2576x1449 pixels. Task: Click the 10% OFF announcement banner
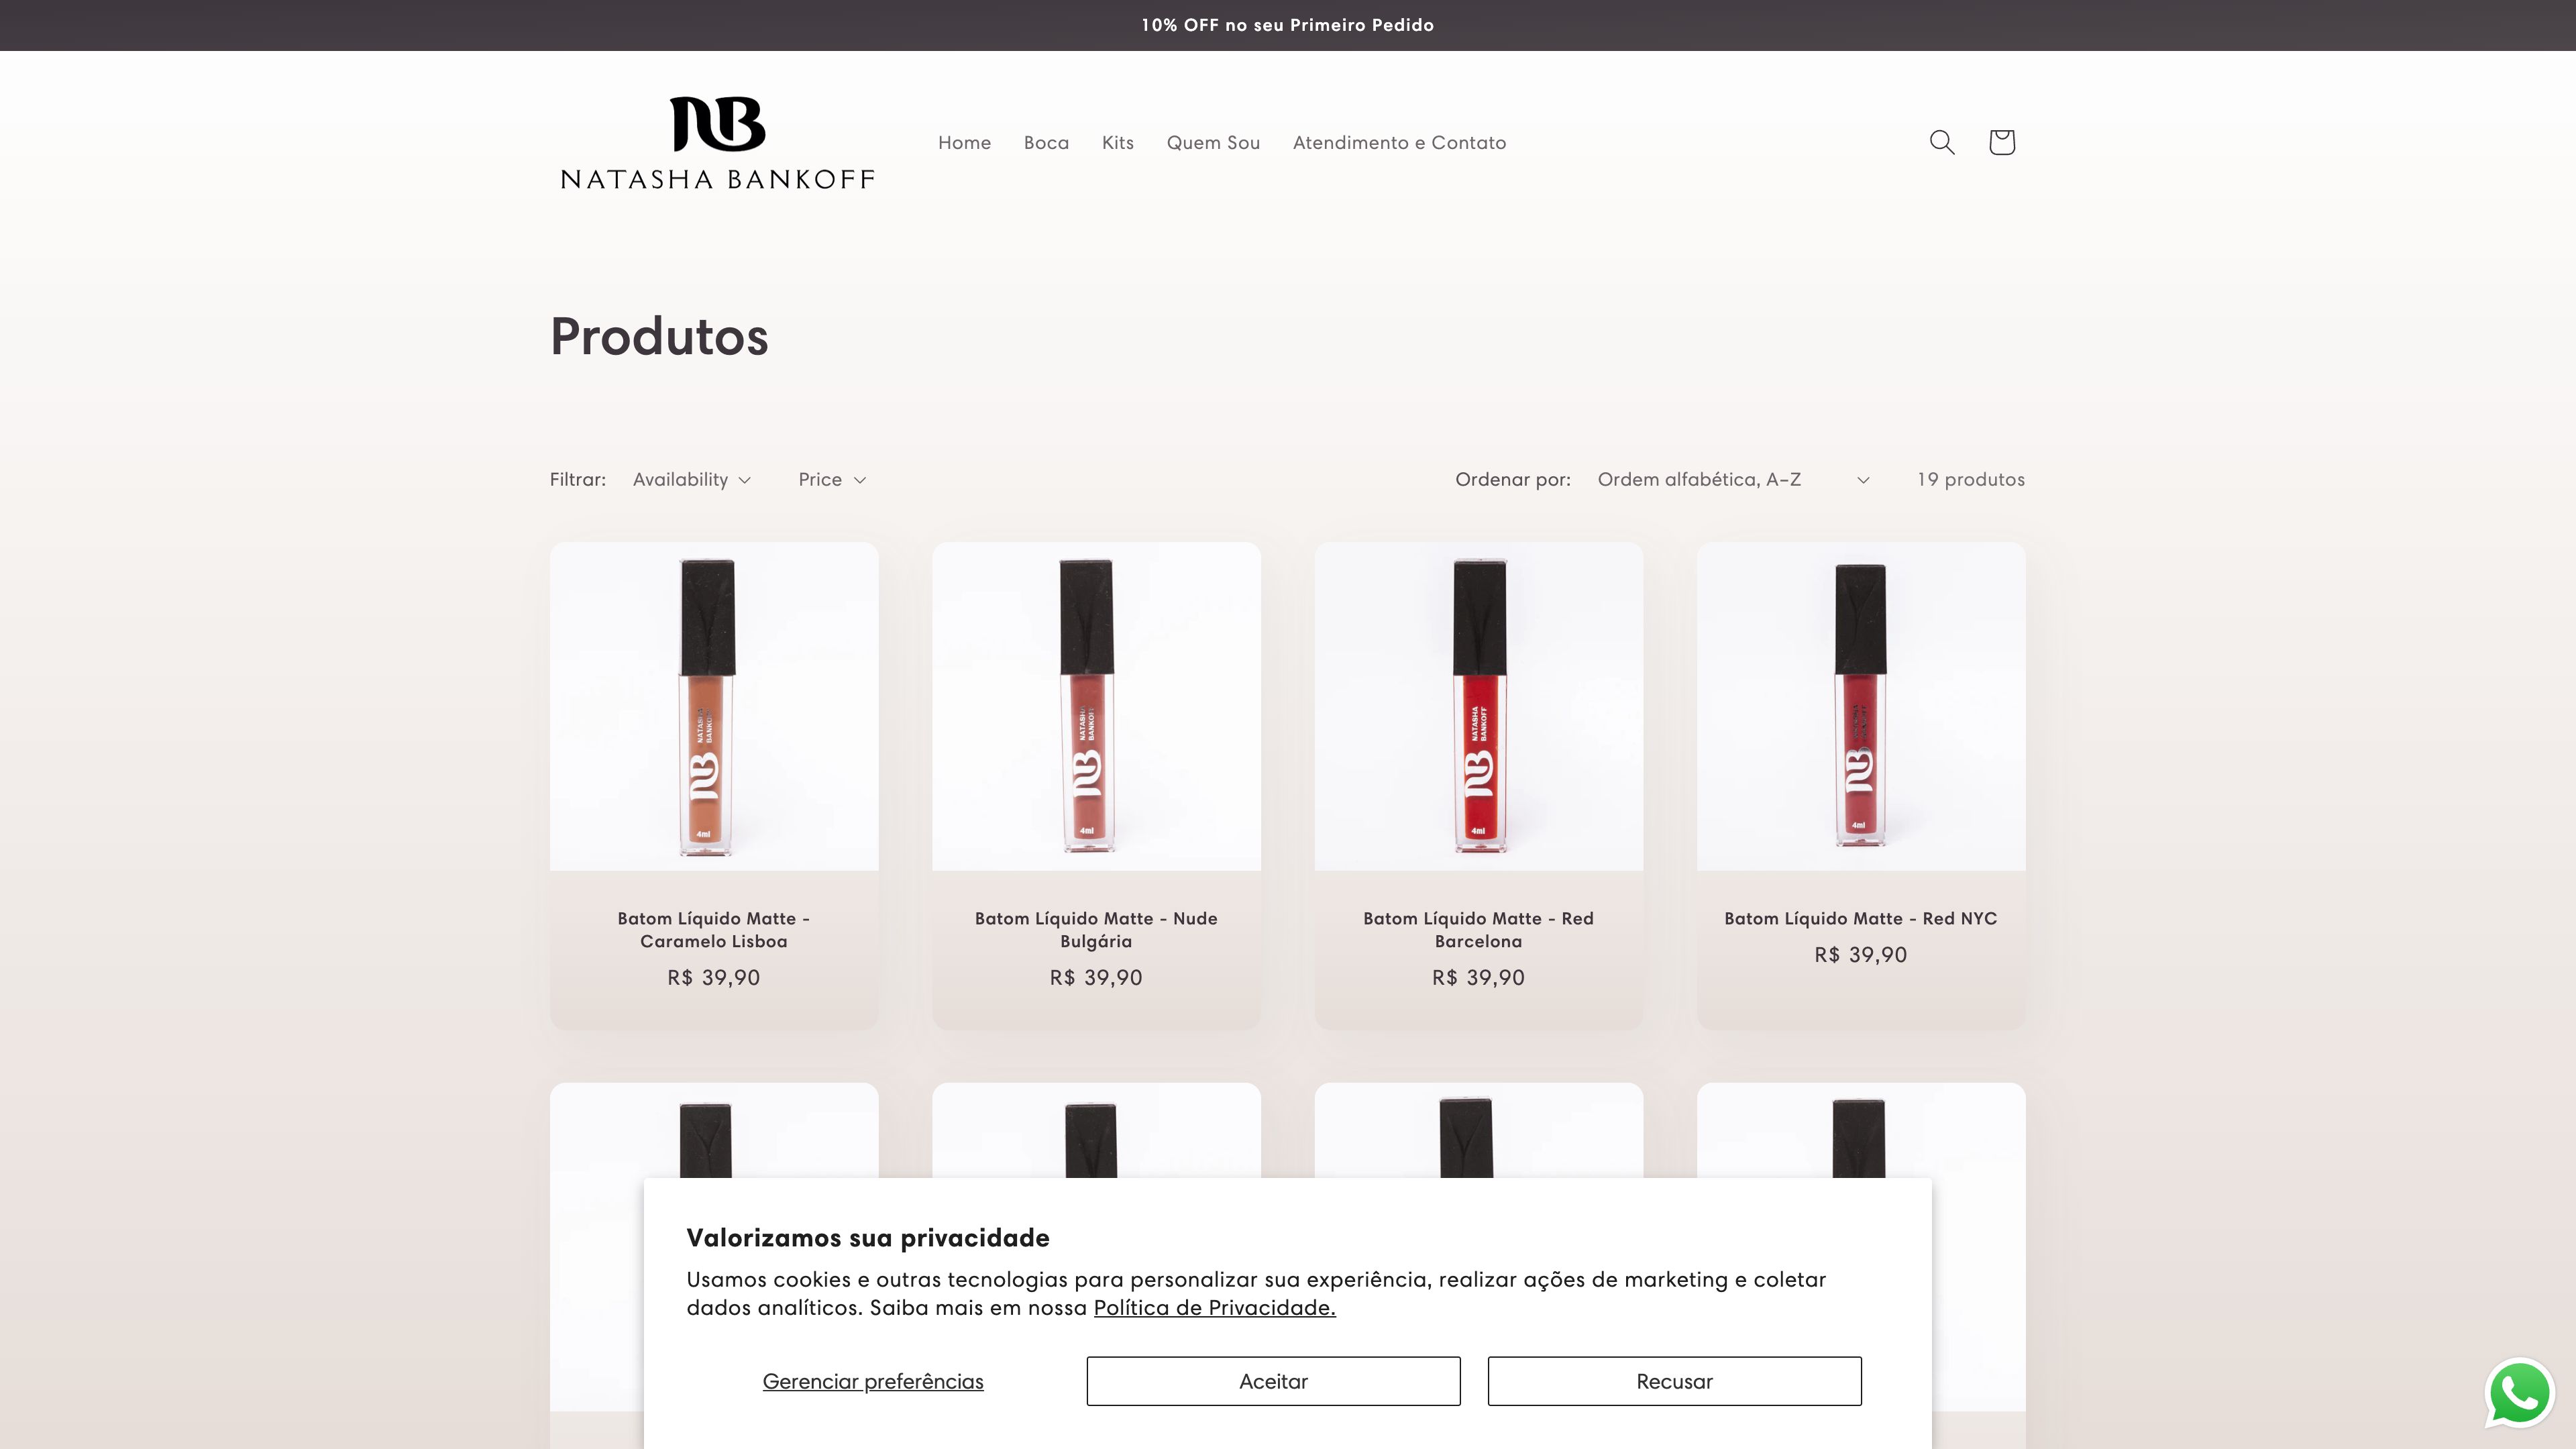point(1288,25)
